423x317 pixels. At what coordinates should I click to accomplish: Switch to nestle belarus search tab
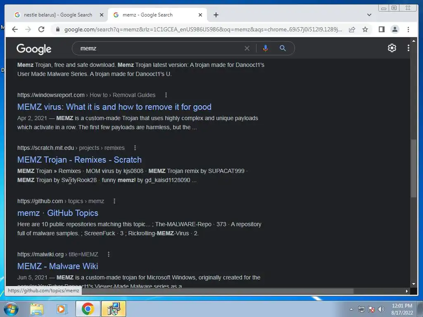(58, 15)
